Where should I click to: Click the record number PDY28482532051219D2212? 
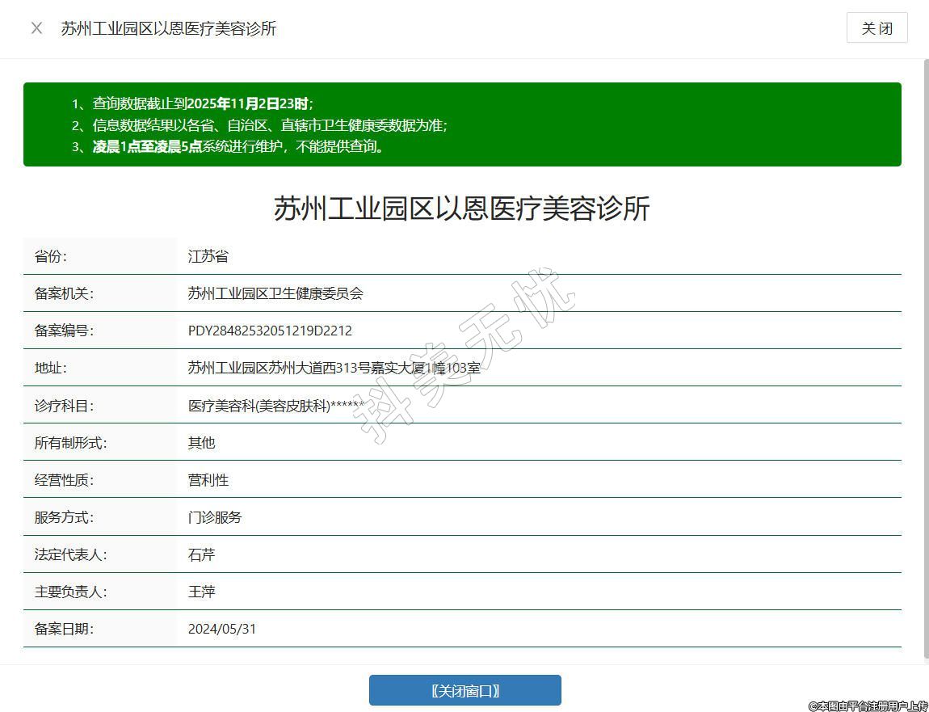coord(270,331)
